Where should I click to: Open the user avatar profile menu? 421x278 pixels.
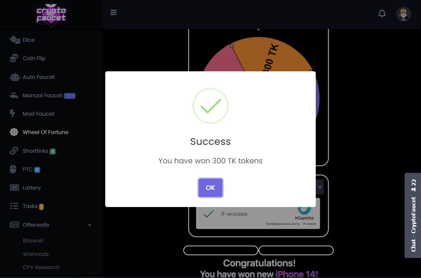click(404, 14)
